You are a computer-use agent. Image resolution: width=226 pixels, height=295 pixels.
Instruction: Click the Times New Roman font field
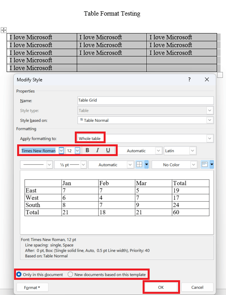[40, 151]
